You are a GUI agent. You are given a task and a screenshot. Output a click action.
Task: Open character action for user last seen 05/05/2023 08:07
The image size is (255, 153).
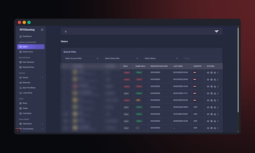coord(215,107)
